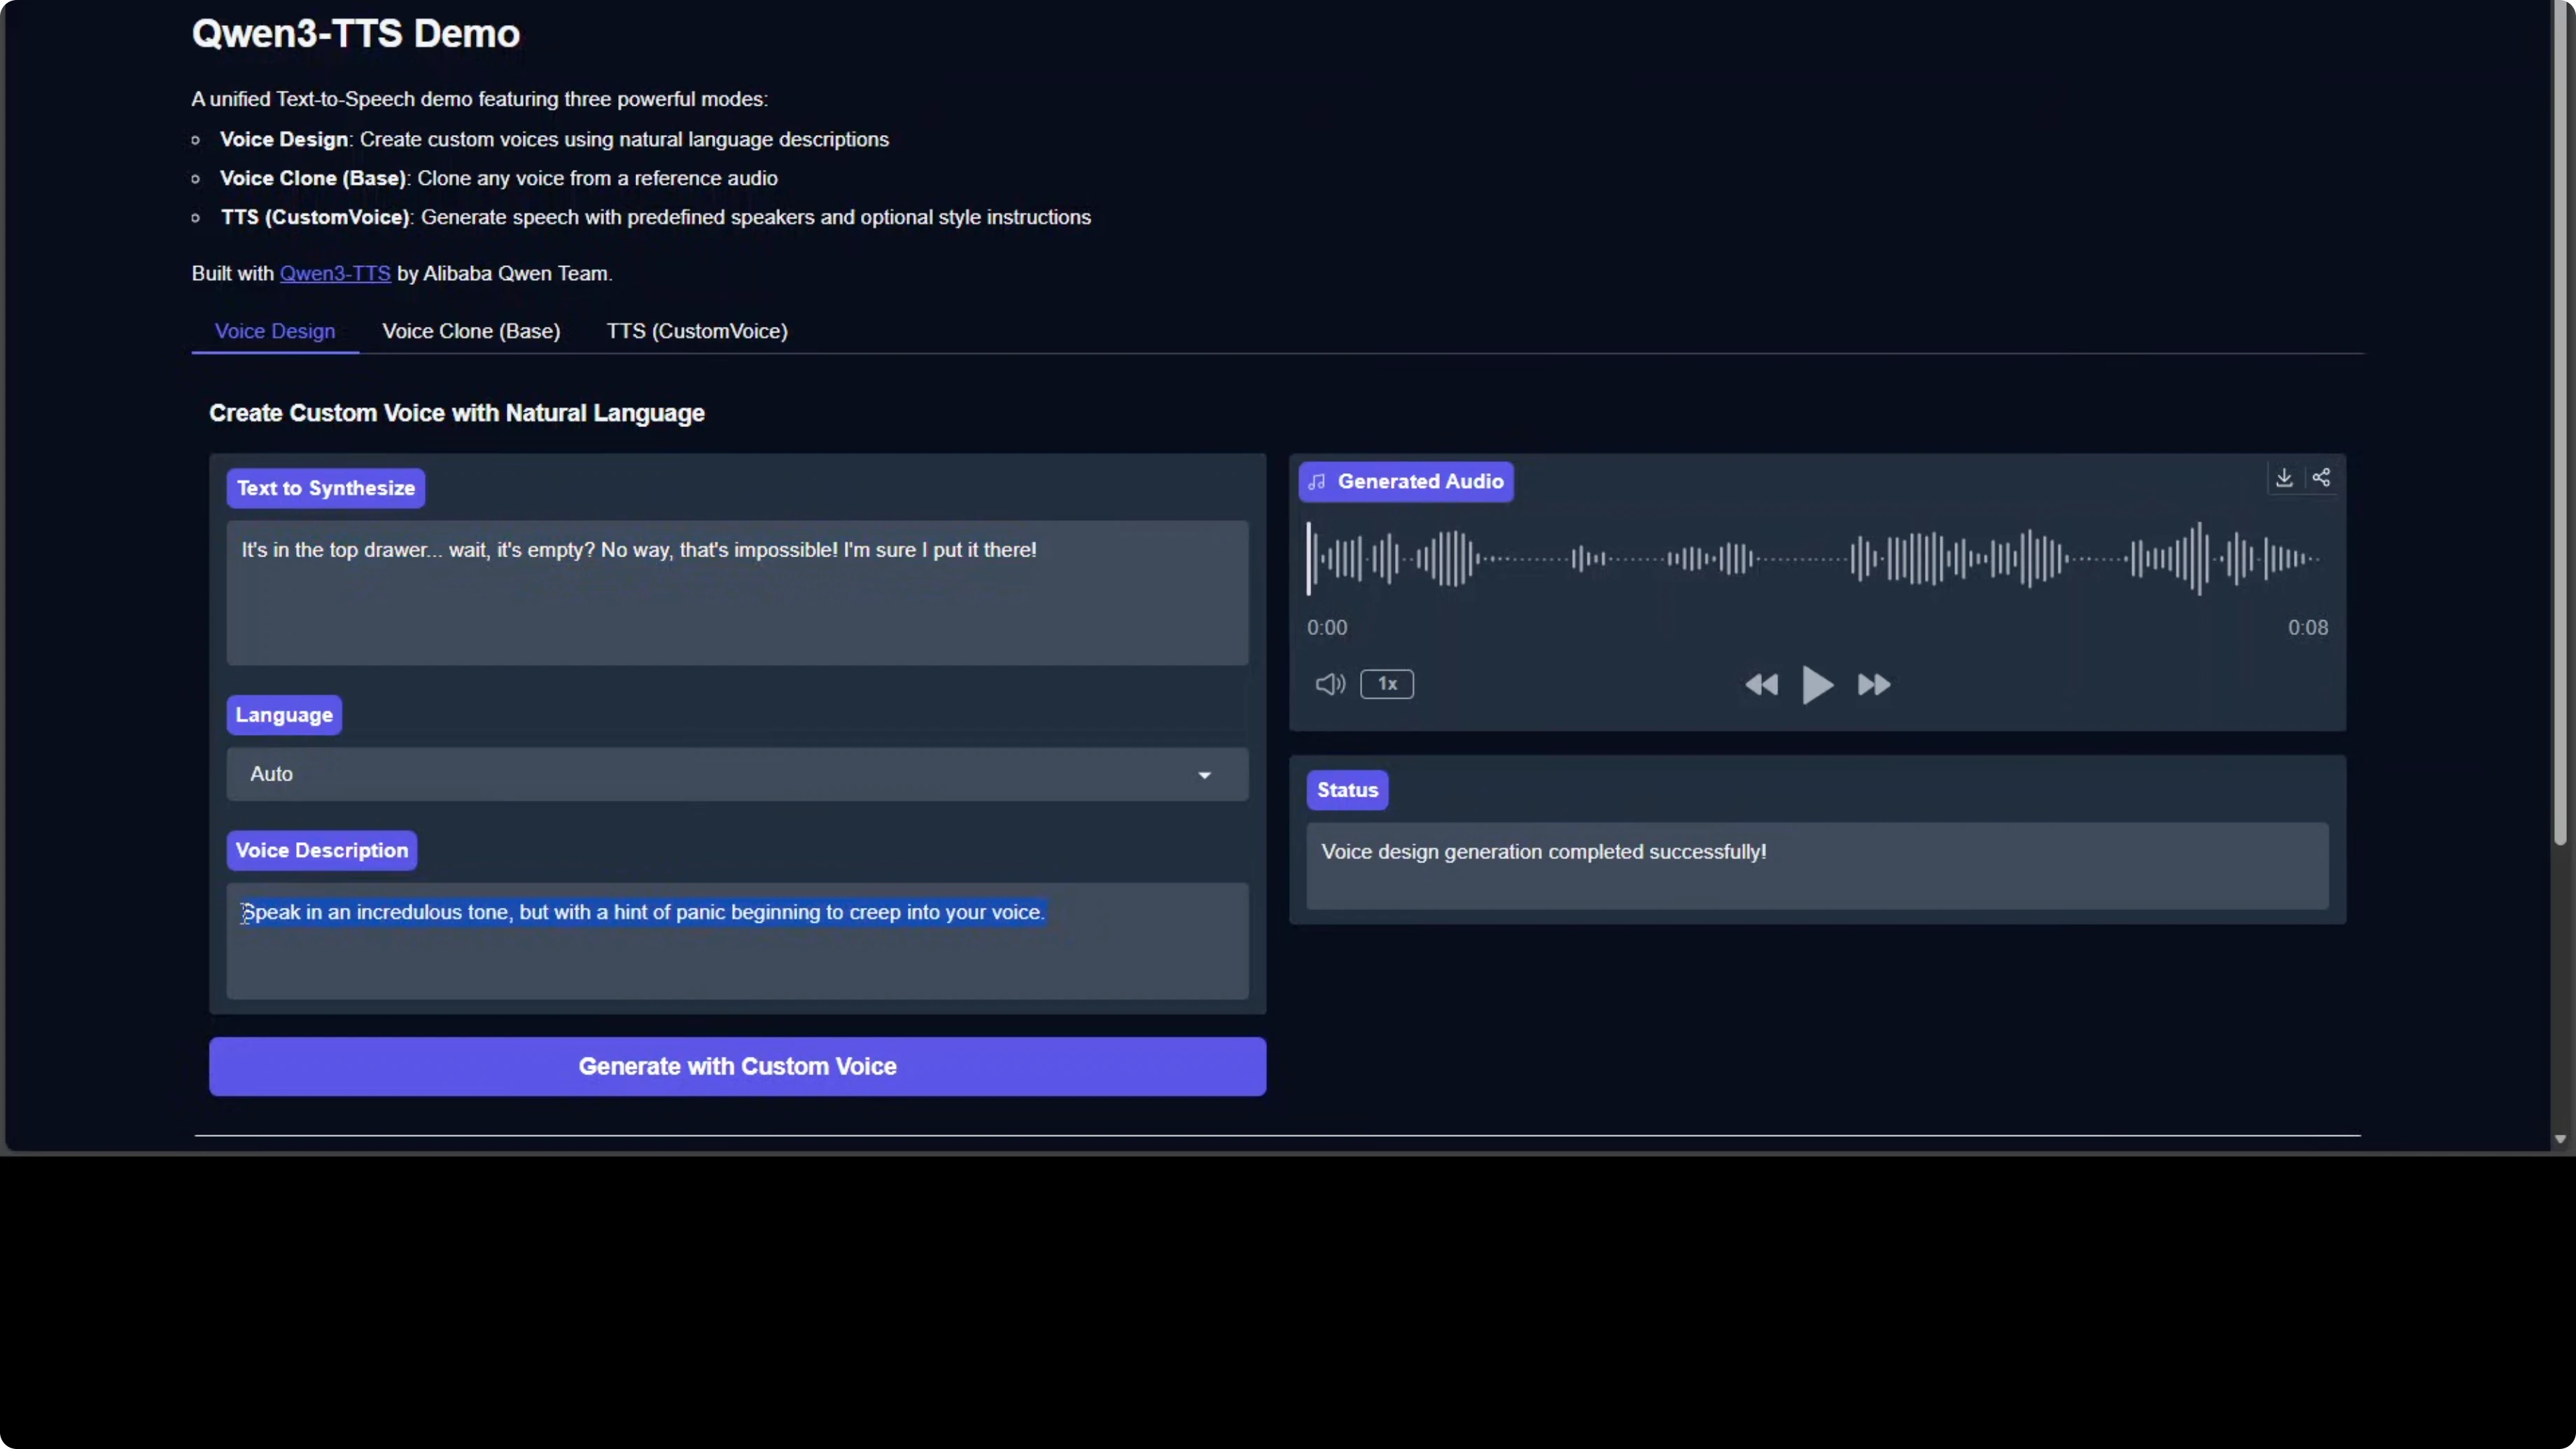Viewport: 2576px width, 1449px height.
Task: Open the Qwen3-TTS hyperlink
Action: 335,274
